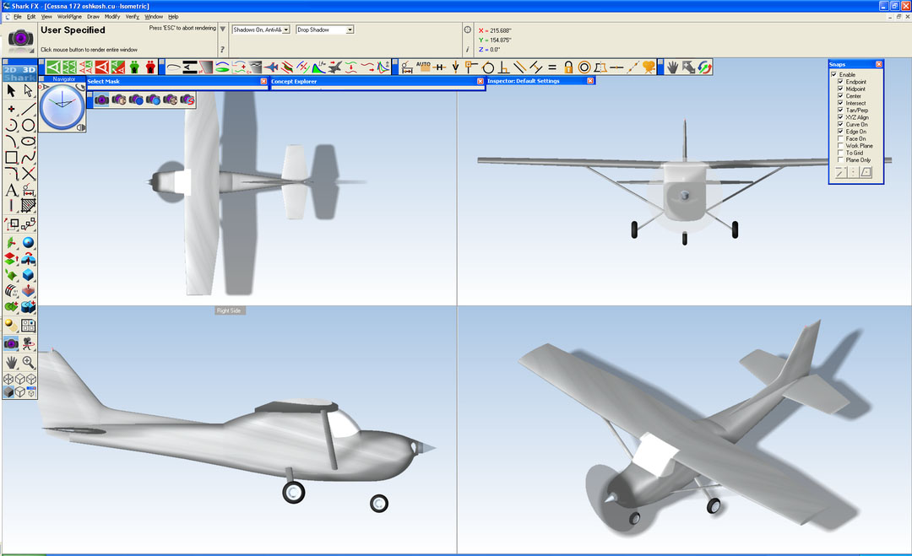The height and width of the screenshot is (556, 912).
Task: Close the Inspector: Default Settings panel
Action: click(590, 81)
